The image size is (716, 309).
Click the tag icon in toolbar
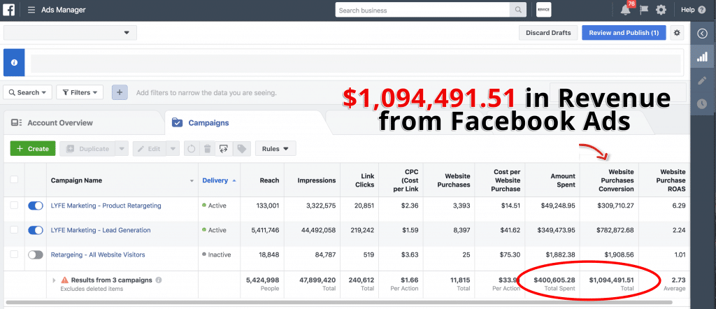[x=241, y=149]
